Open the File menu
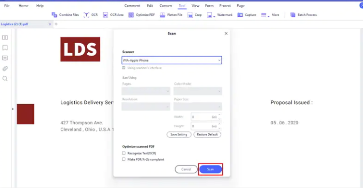 coord(7,6)
